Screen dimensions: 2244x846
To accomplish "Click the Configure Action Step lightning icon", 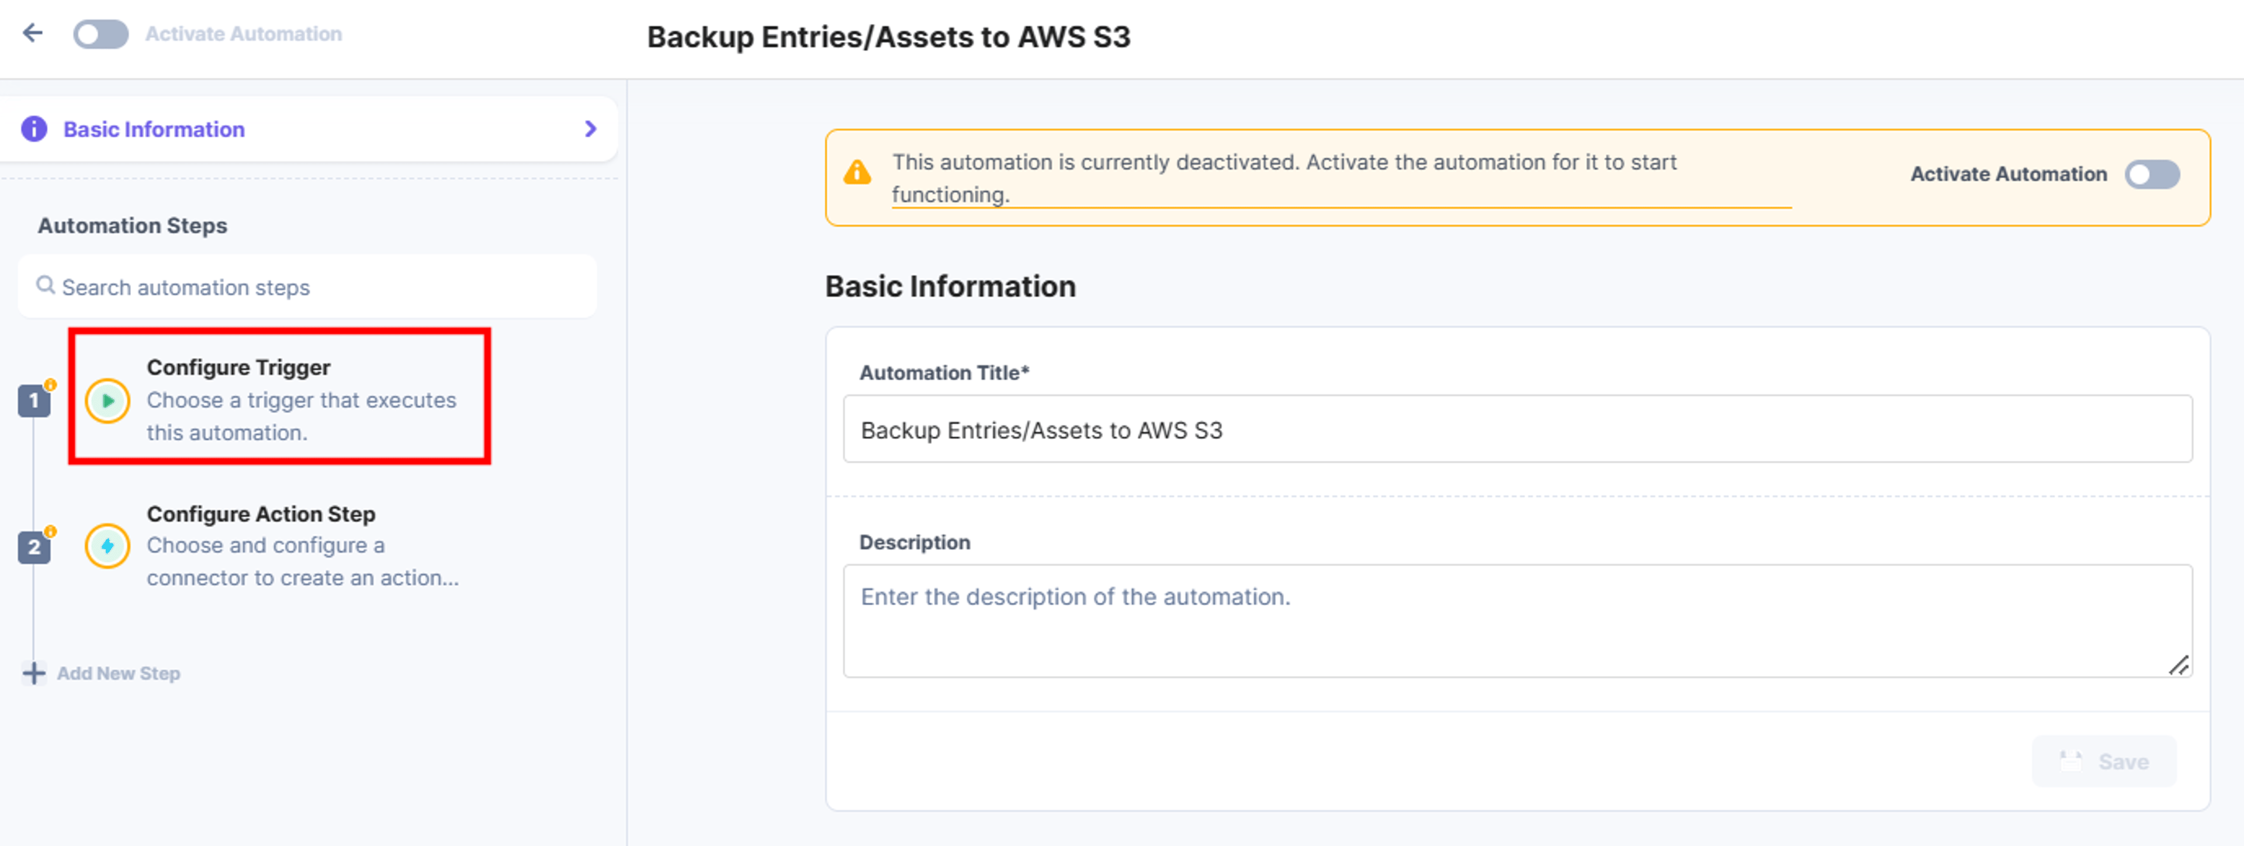I will click(x=107, y=546).
